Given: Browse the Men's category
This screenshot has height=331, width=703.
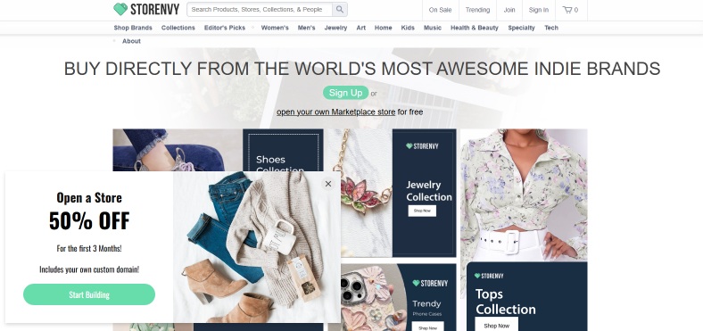Looking at the screenshot, I should coord(306,28).
